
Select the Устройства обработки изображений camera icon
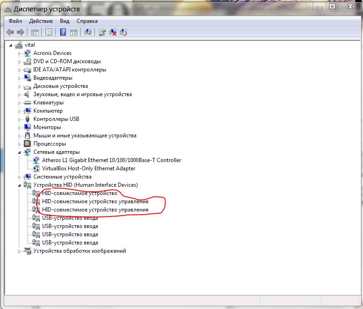tap(27, 251)
